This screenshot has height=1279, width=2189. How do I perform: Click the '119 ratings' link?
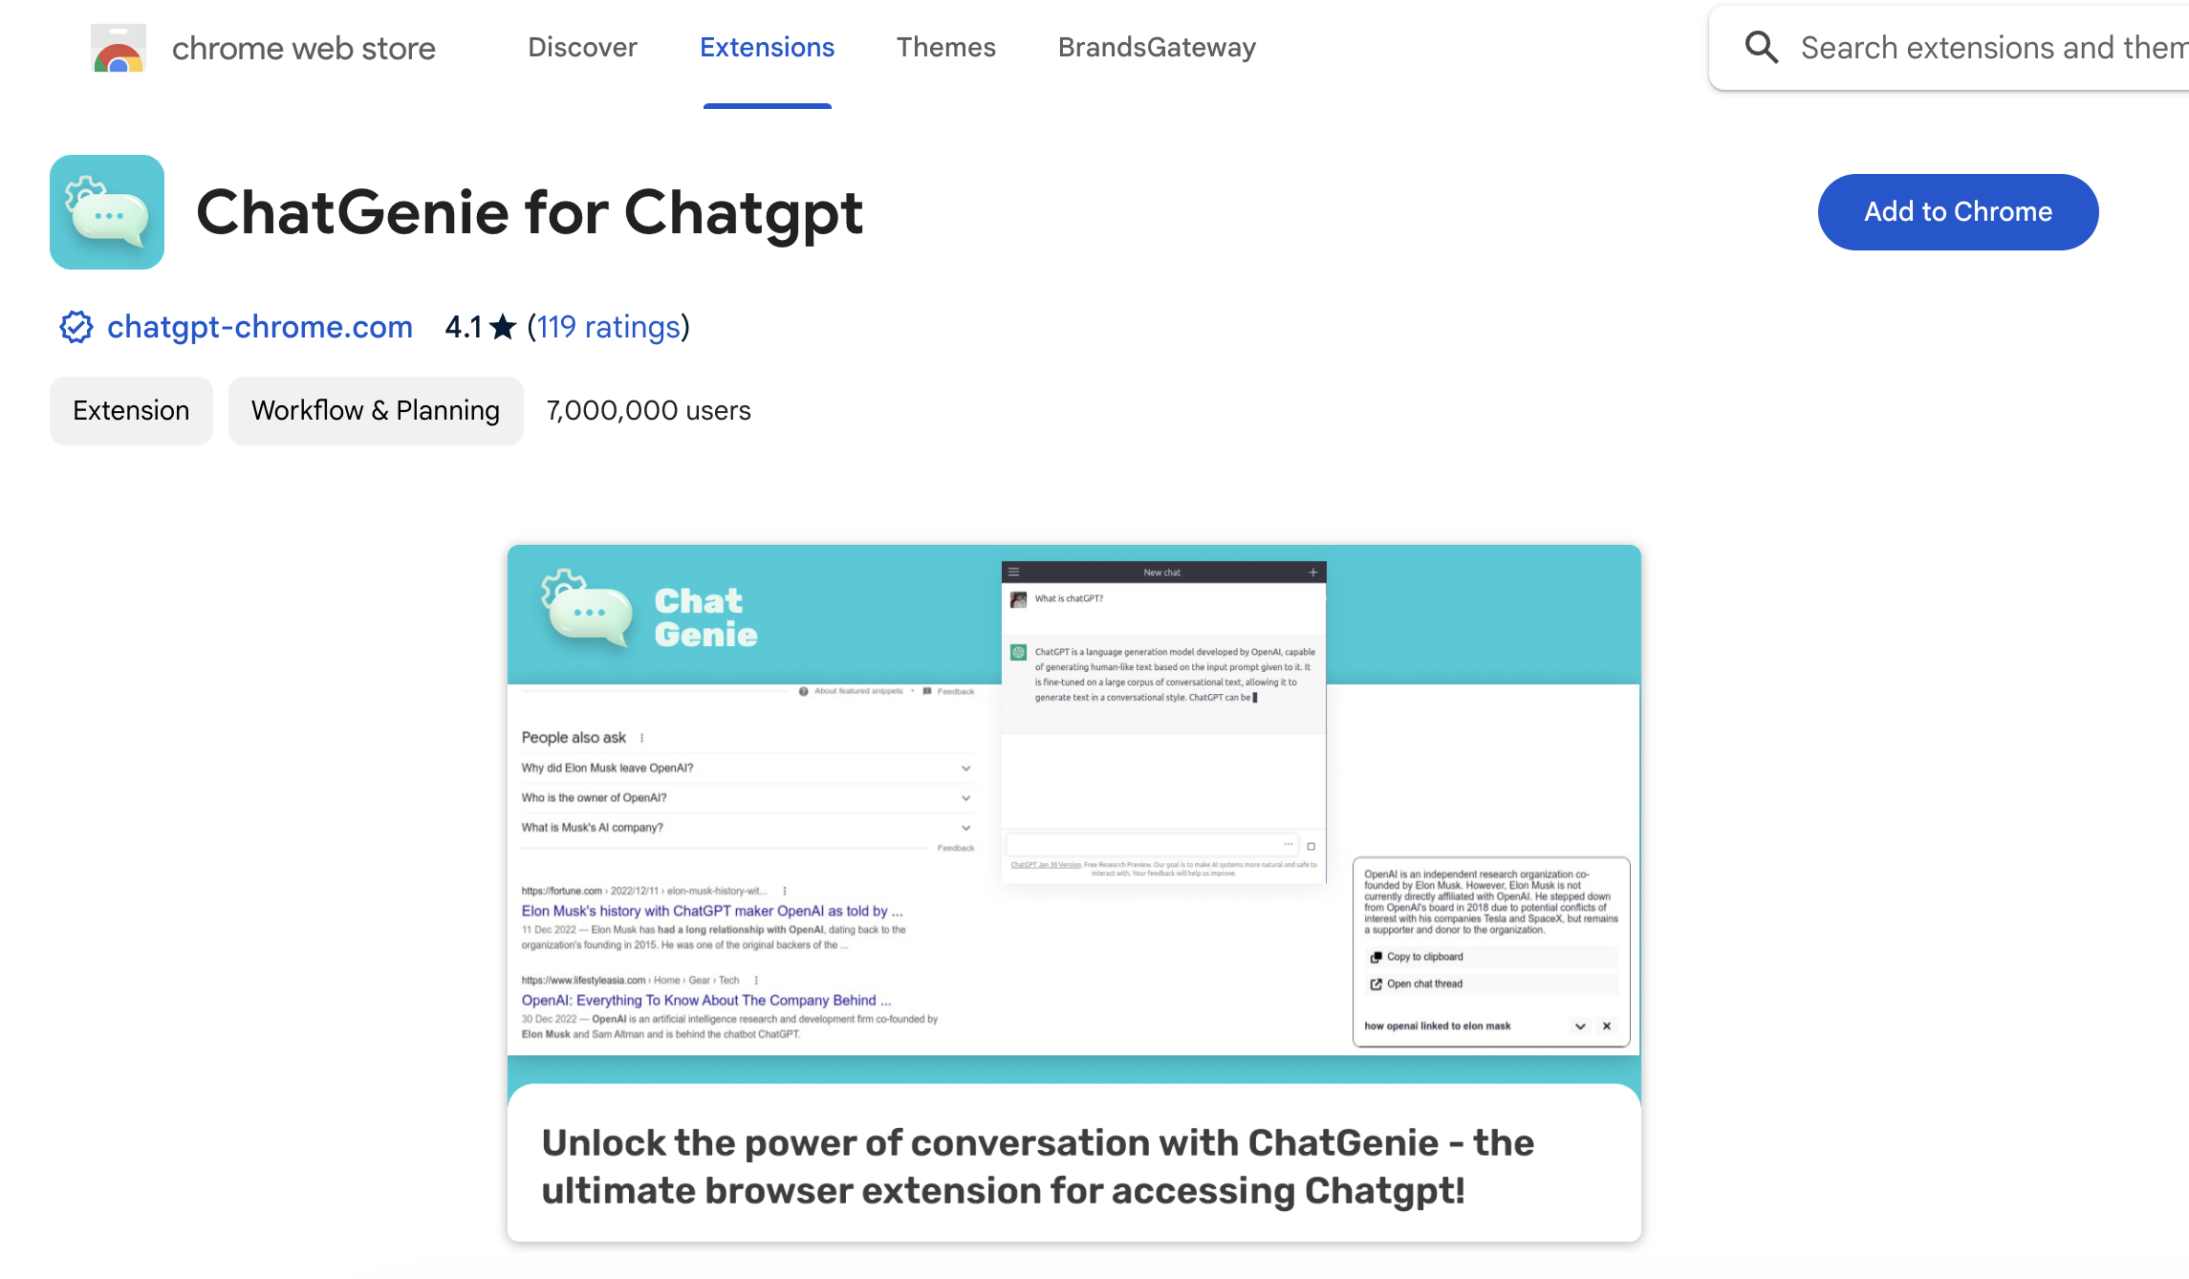(607, 326)
